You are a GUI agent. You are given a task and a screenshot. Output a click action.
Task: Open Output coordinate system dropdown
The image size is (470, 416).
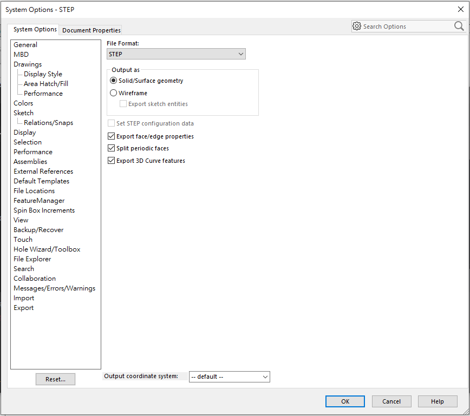click(x=229, y=377)
